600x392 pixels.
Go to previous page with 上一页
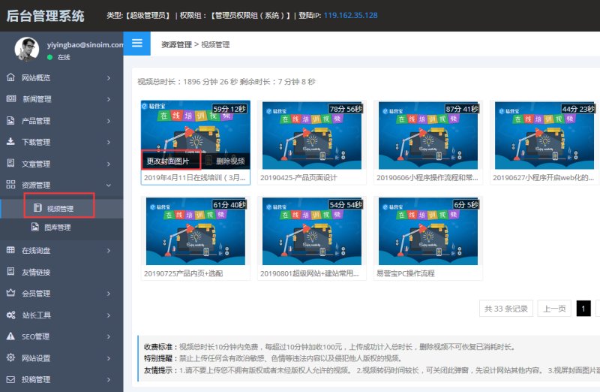click(x=553, y=309)
